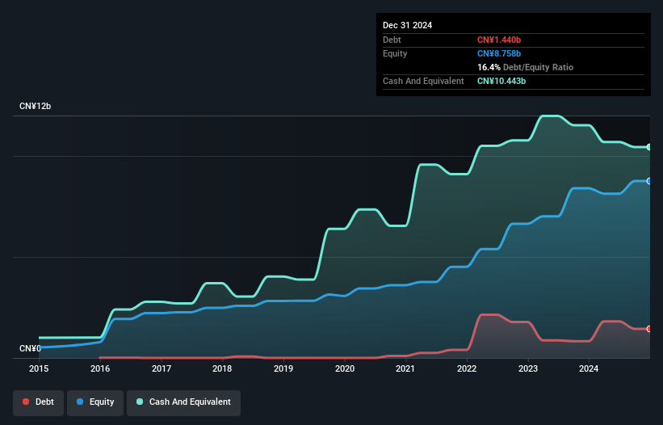This screenshot has height=425, width=663.
Task: Click the 2020 axis label
Action: click(x=345, y=368)
